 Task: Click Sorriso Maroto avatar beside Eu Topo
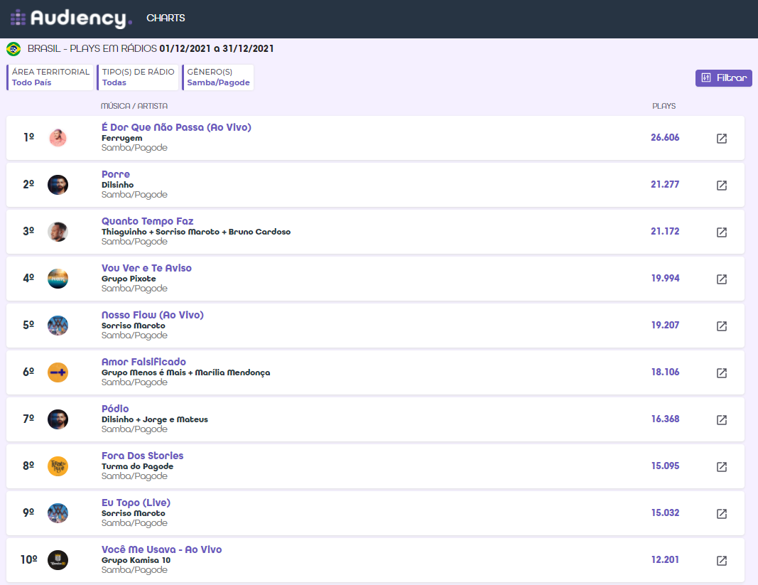tap(58, 513)
